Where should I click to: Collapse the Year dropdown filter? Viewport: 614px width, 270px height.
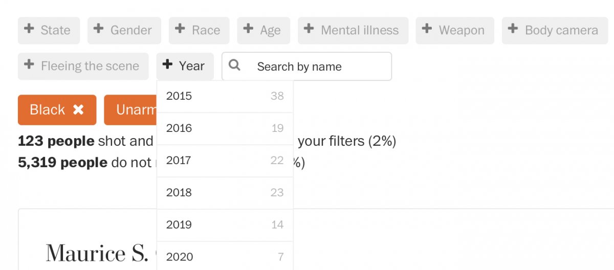tap(185, 66)
